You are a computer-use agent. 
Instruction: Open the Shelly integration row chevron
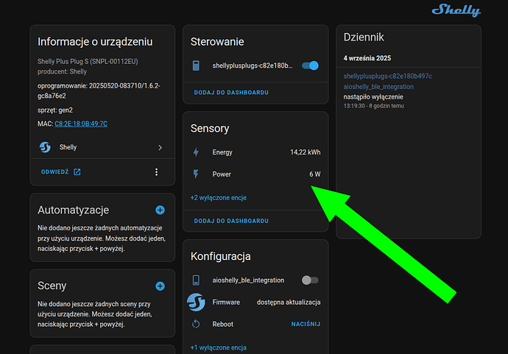pos(160,147)
